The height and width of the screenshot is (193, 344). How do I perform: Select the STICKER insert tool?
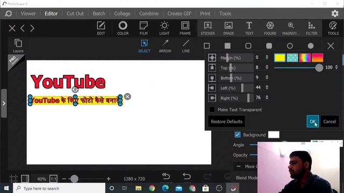(x=208, y=28)
